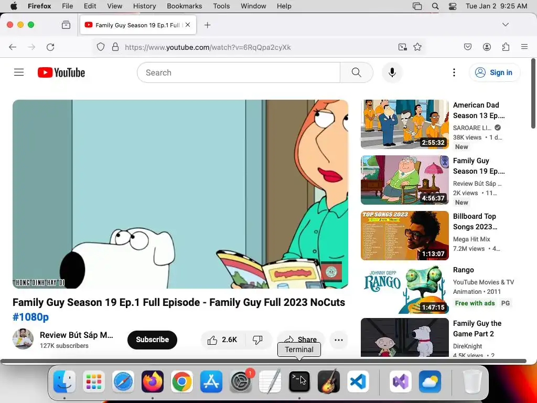The width and height of the screenshot is (537, 403).
Task: Open macOS Control Center toggle icon
Action: coord(453,6)
